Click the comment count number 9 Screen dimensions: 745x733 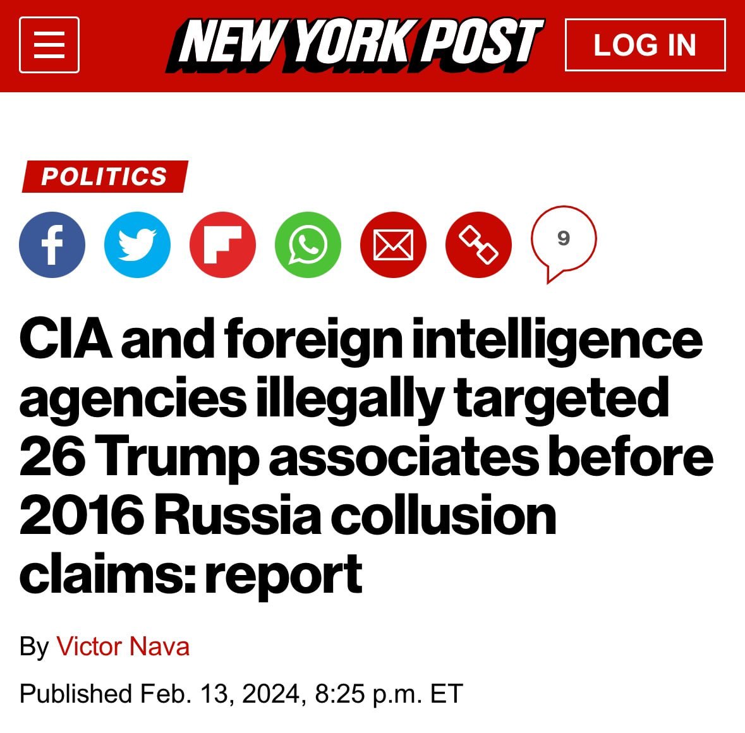coord(563,238)
